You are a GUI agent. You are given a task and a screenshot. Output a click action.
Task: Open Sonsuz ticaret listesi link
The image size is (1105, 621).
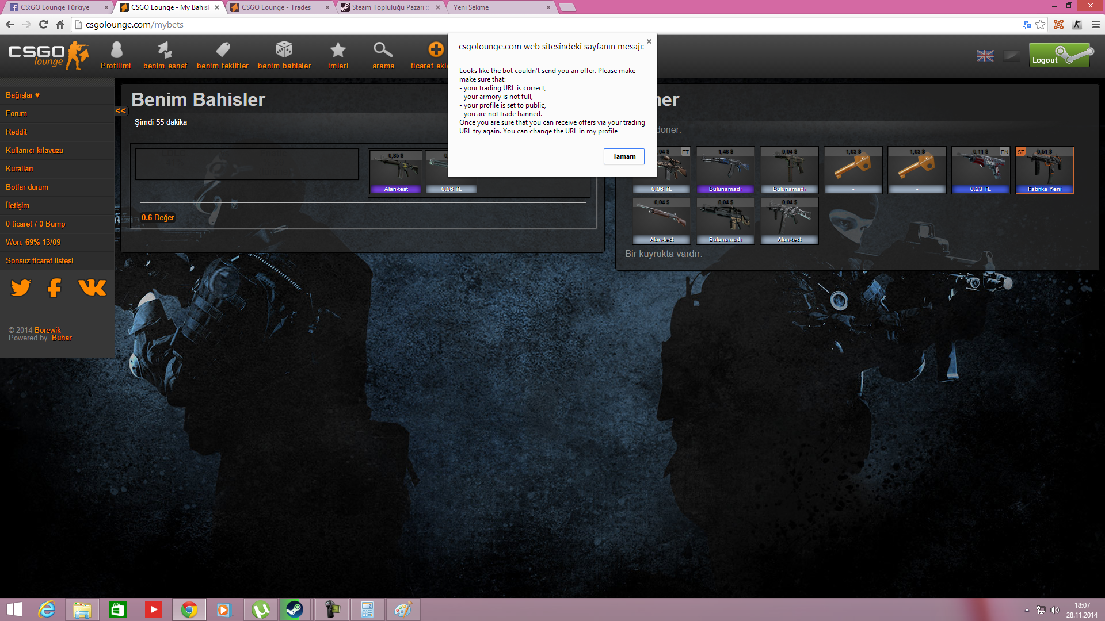[40, 260]
